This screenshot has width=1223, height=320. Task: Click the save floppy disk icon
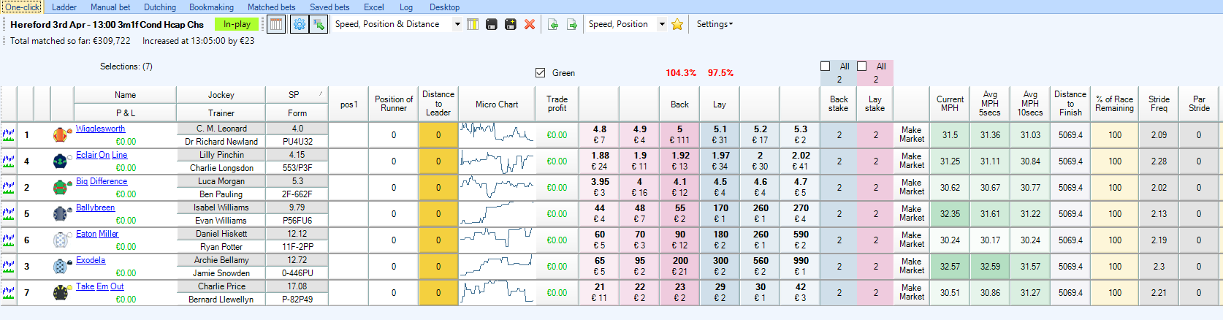492,24
